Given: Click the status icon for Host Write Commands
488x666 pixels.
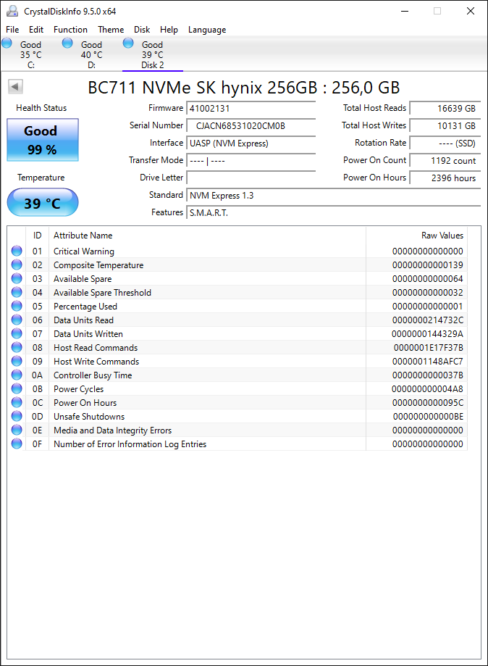Looking at the screenshot, I should coord(17,361).
